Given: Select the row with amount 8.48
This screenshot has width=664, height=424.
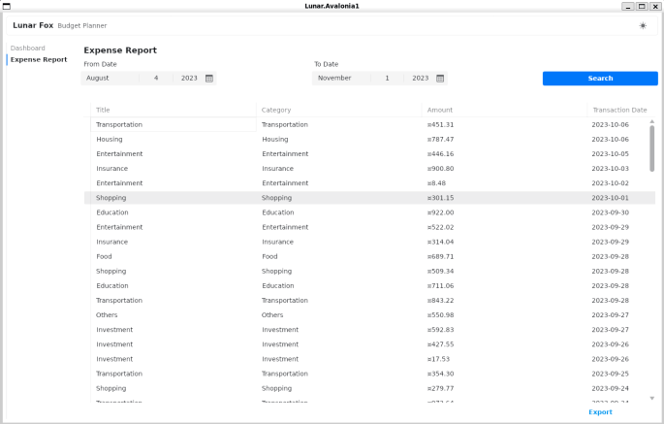Looking at the screenshot, I should click(x=369, y=183).
